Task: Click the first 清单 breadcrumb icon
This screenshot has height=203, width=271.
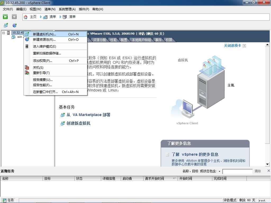Action: (x=45, y=17)
